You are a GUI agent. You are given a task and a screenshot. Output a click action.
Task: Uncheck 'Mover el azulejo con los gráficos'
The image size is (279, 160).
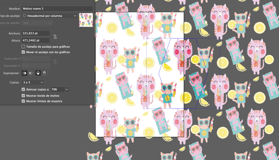tap(23, 52)
